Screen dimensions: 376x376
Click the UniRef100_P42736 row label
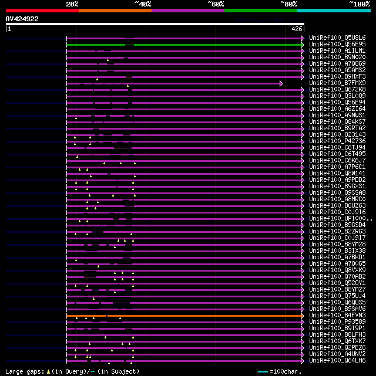pyautogui.click(x=337, y=141)
